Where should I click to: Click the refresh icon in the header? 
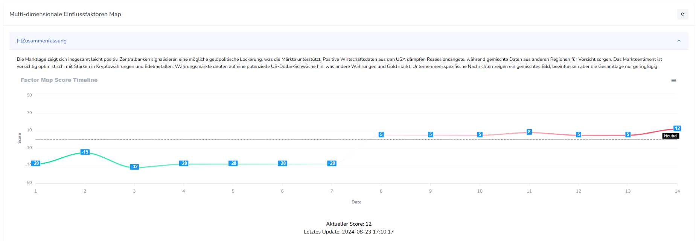682,14
